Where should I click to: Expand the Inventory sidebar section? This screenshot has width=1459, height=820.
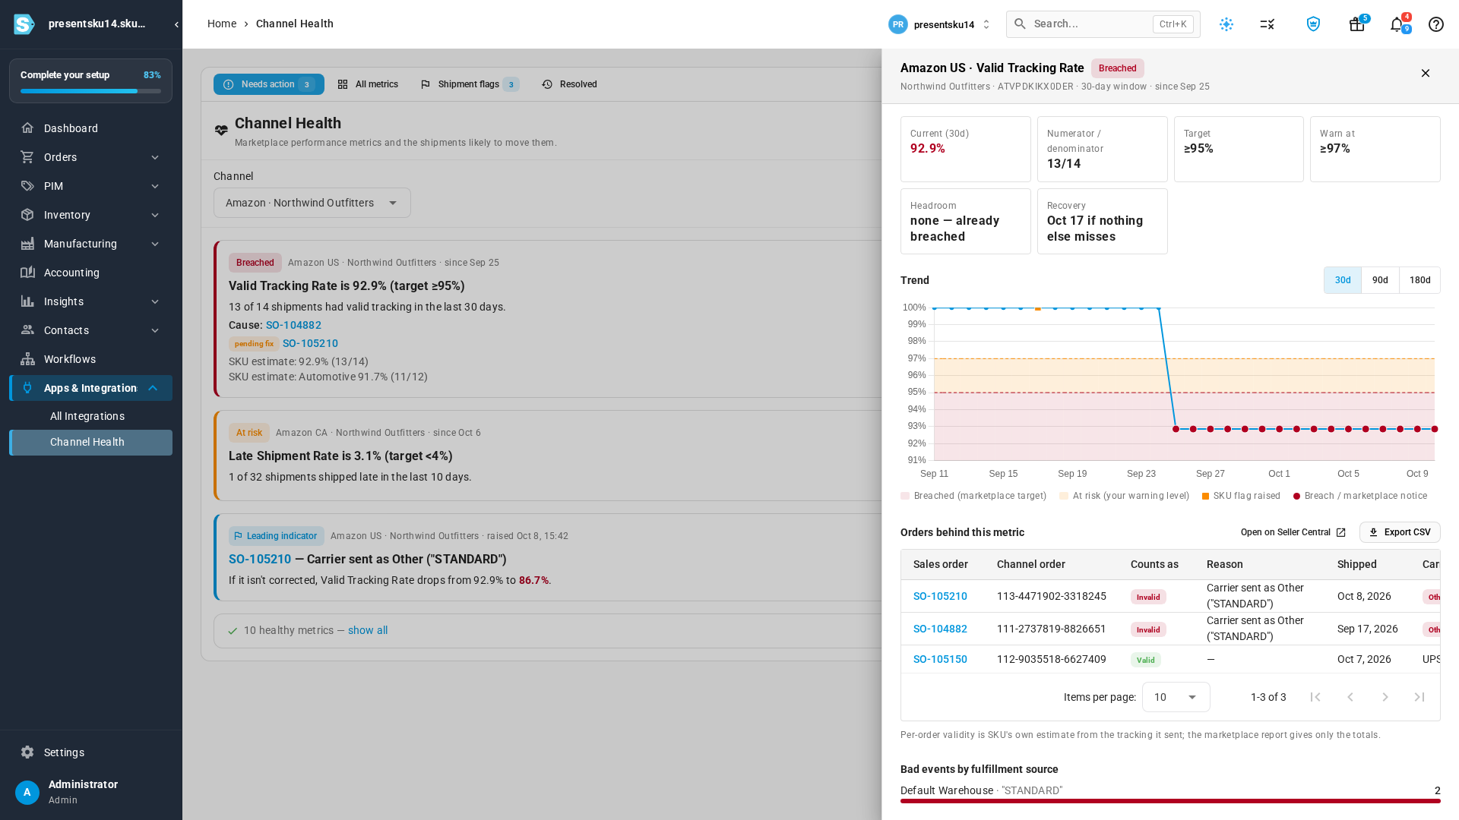[x=90, y=215]
